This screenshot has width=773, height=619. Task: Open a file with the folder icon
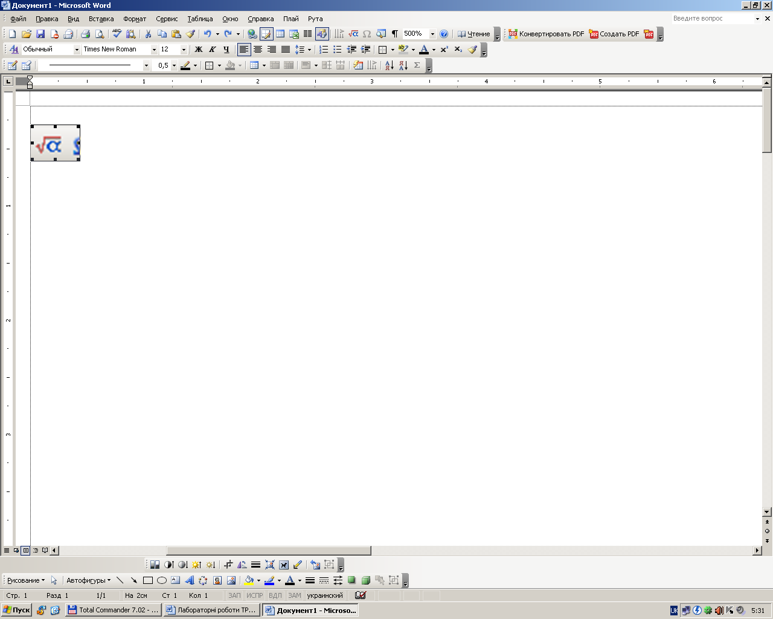(26, 34)
